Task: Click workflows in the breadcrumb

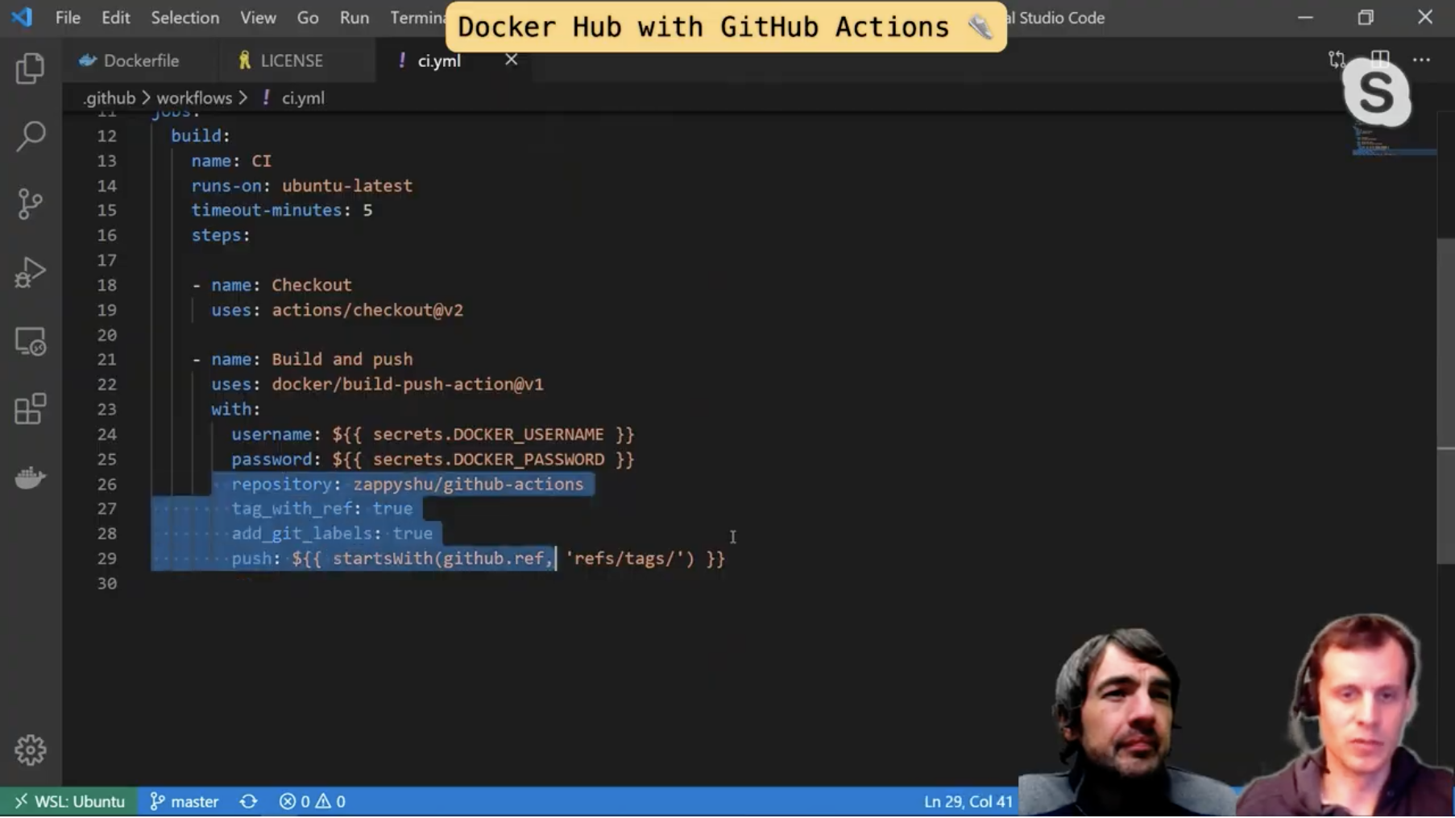Action: coord(194,98)
